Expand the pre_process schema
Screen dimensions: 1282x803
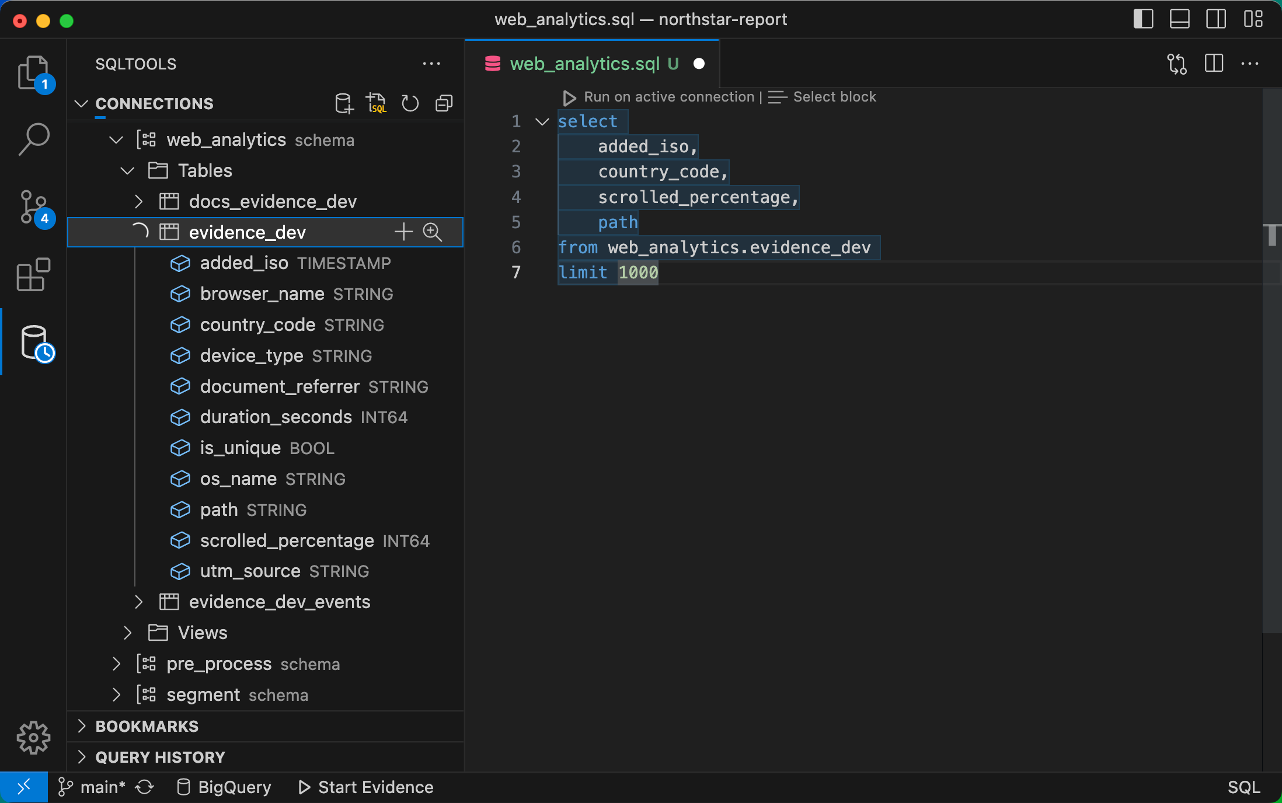coord(116,664)
